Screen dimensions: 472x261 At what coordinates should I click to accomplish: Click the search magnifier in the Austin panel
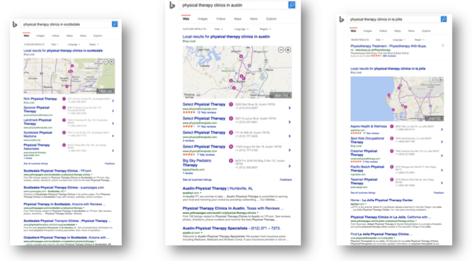click(x=292, y=5)
